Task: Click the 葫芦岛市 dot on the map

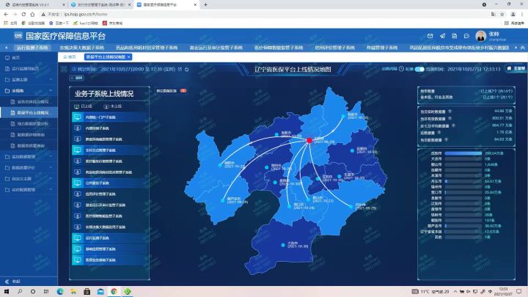Action: pyautogui.click(x=223, y=200)
